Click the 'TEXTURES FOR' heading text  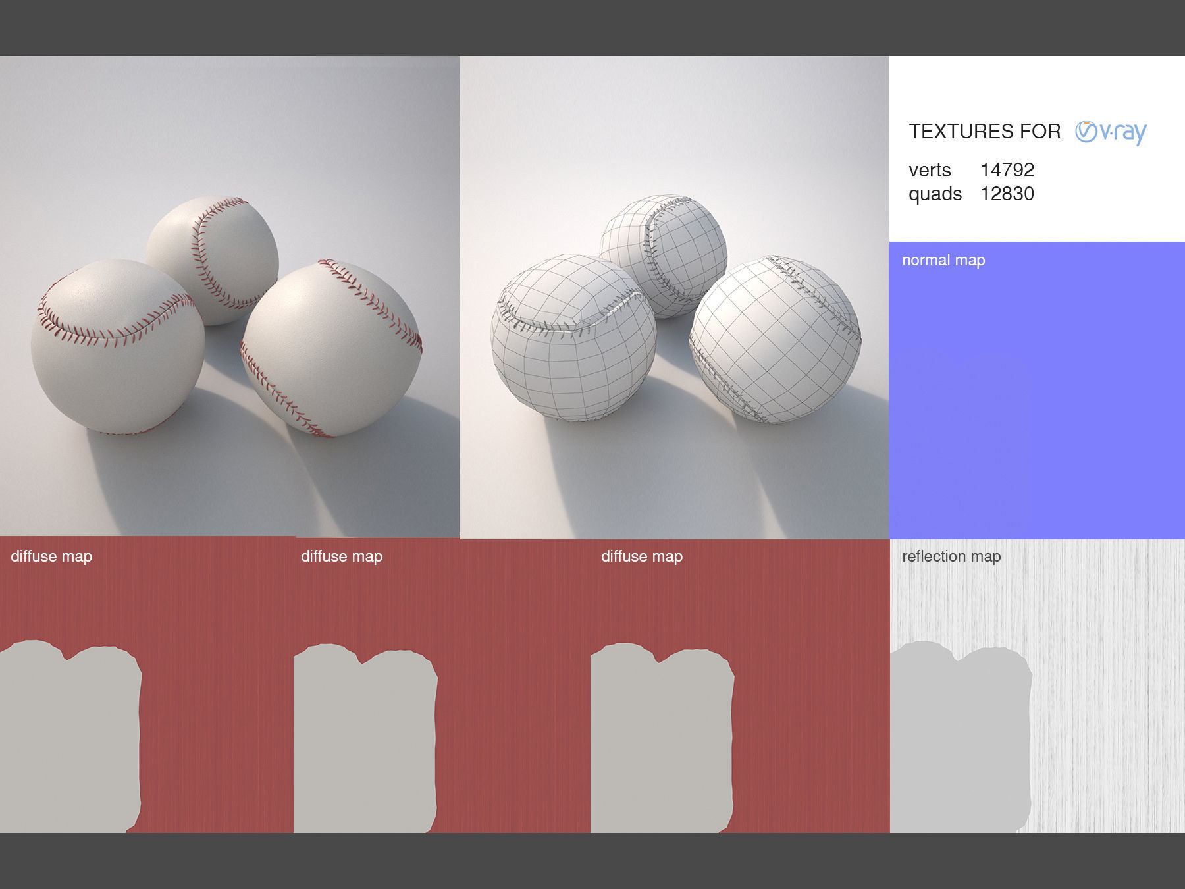(985, 132)
